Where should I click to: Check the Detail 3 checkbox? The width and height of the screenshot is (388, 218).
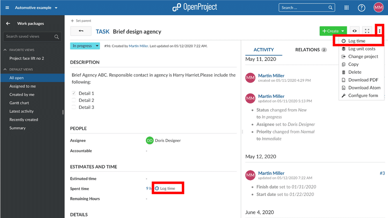tap(74, 107)
